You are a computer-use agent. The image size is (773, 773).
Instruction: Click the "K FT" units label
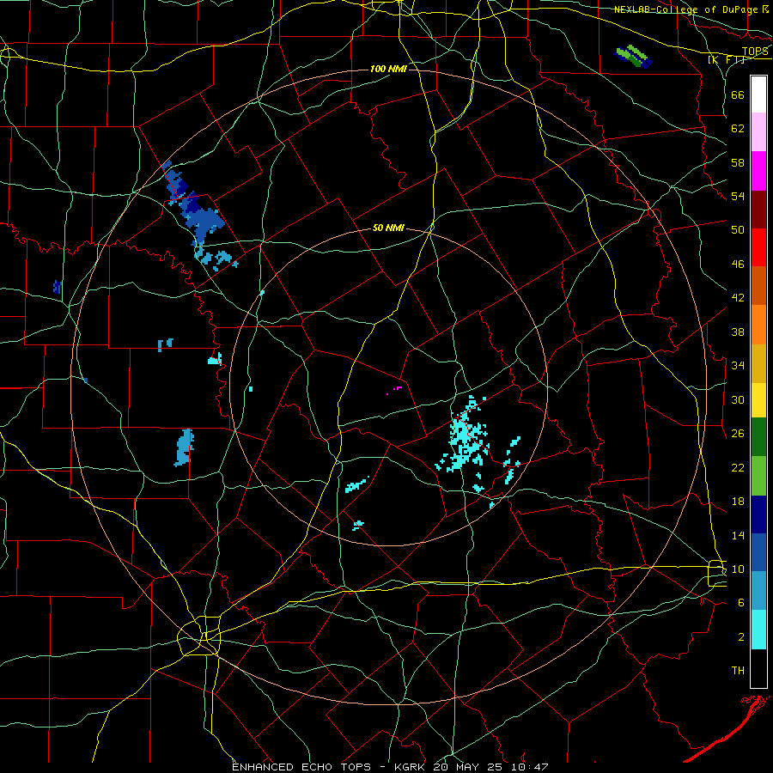click(x=727, y=60)
